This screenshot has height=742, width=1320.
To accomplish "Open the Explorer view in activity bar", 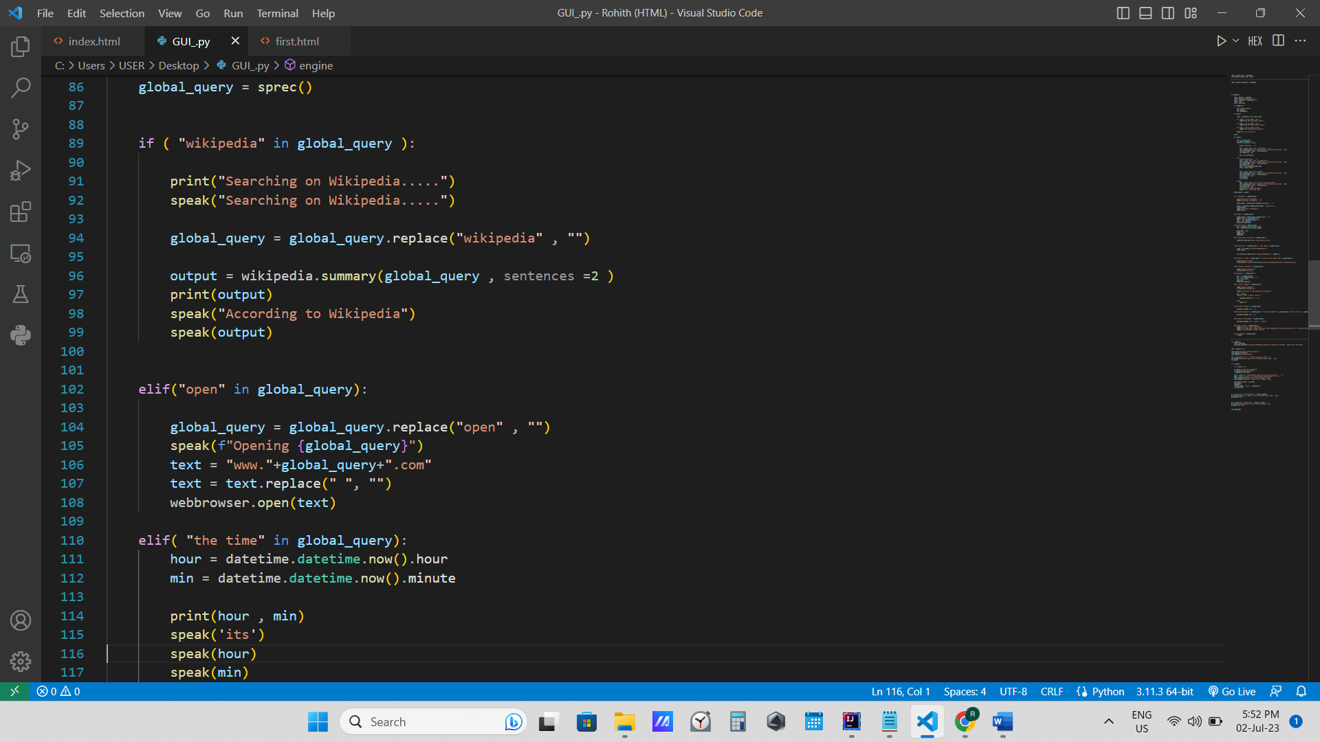I will tap(21, 47).
